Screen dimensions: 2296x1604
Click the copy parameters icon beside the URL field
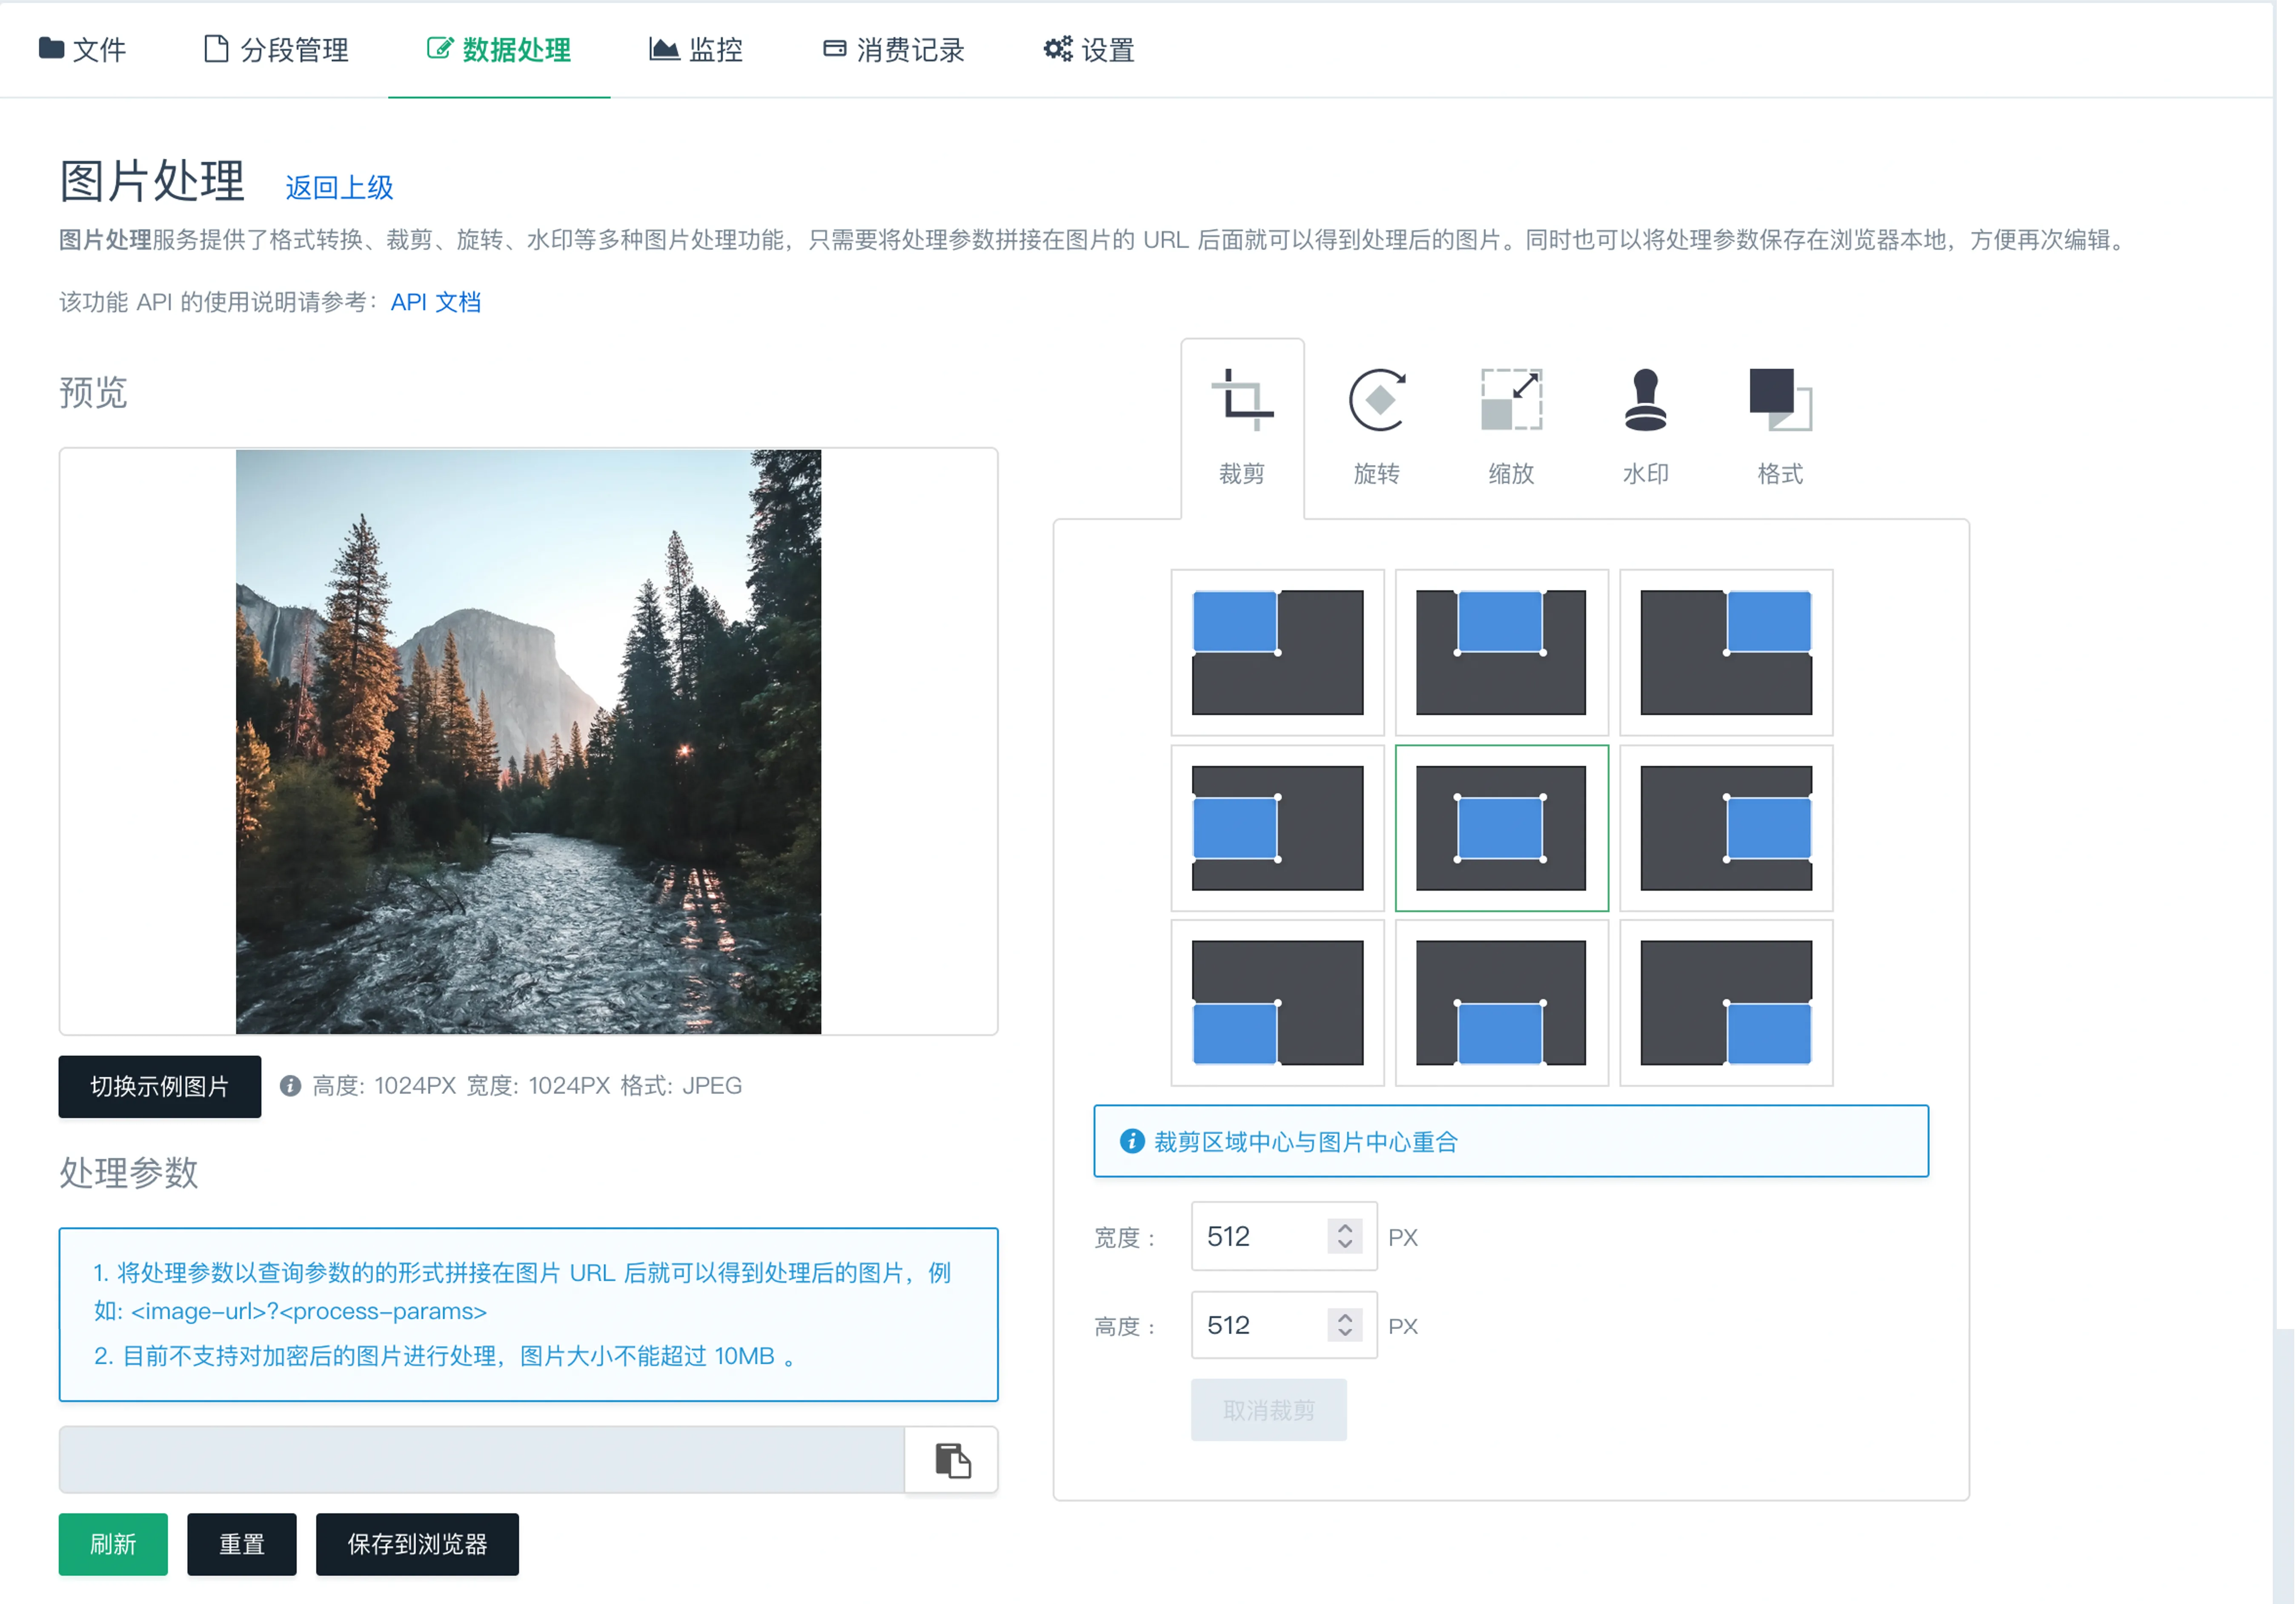[x=952, y=1460]
